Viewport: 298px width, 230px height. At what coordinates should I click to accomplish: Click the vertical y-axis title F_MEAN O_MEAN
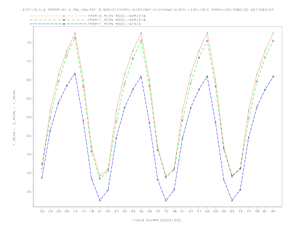[x=14, y=118]
